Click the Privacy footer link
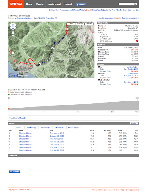This screenshot has width=147, height=193. [x=94, y=190]
